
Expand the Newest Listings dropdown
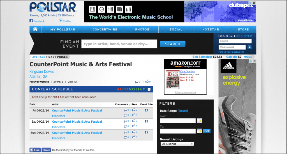(x=177, y=144)
